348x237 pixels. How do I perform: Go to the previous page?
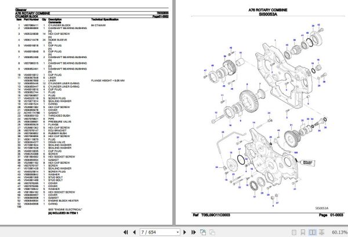click(x=135, y=232)
